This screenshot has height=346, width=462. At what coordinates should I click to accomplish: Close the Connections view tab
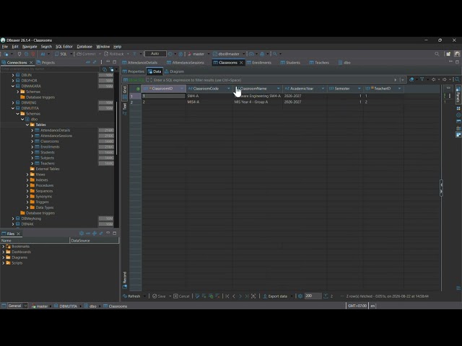[31, 63]
